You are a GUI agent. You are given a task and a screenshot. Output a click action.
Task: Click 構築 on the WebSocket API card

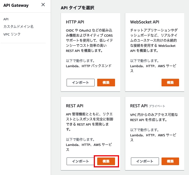point(170,82)
